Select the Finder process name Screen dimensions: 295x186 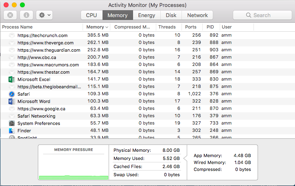tap(24, 131)
